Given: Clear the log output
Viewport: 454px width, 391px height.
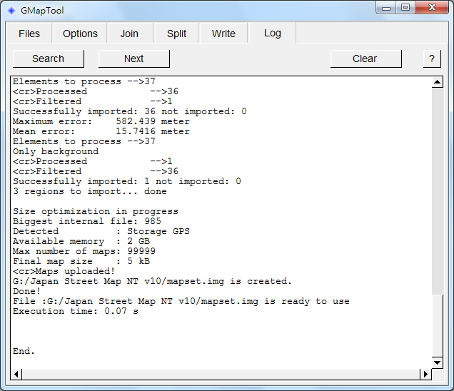Looking at the screenshot, I should tap(366, 59).
